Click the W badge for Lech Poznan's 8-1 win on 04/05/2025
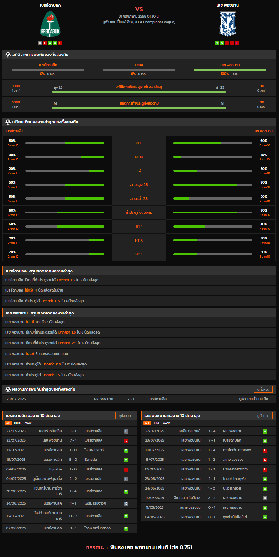This screenshot has height=557, width=279. (265, 517)
